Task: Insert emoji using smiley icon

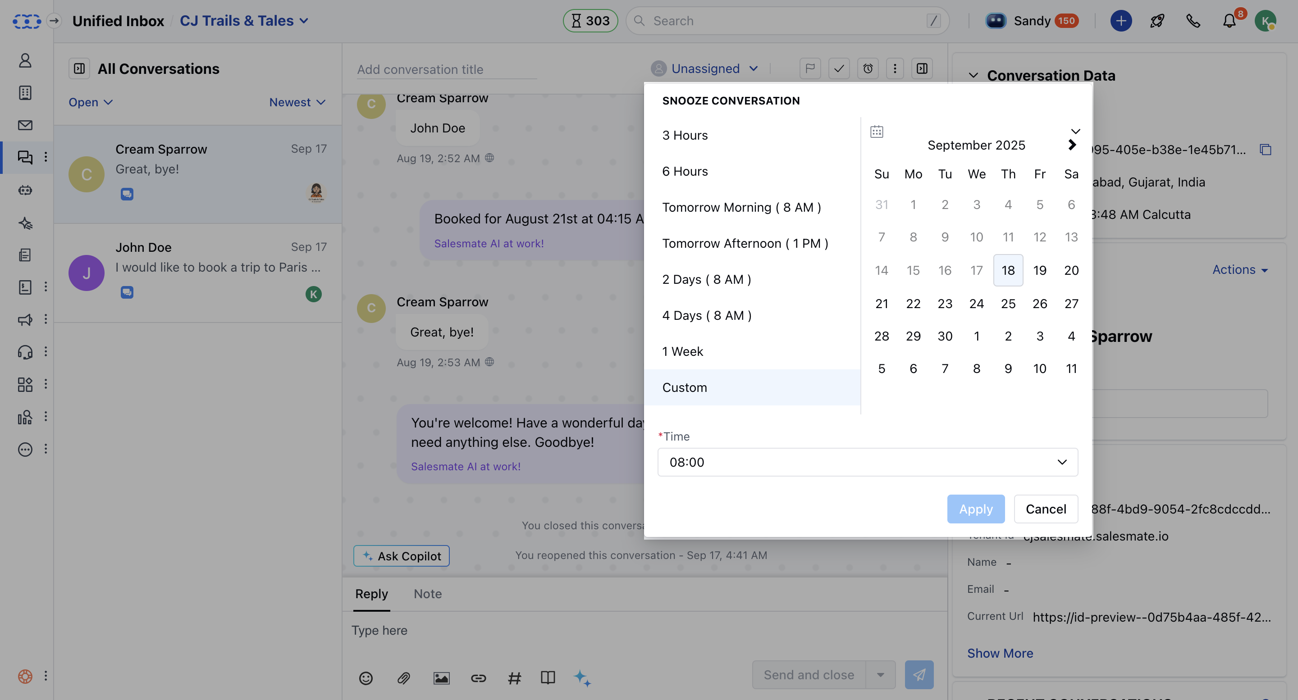Action: (x=366, y=678)
